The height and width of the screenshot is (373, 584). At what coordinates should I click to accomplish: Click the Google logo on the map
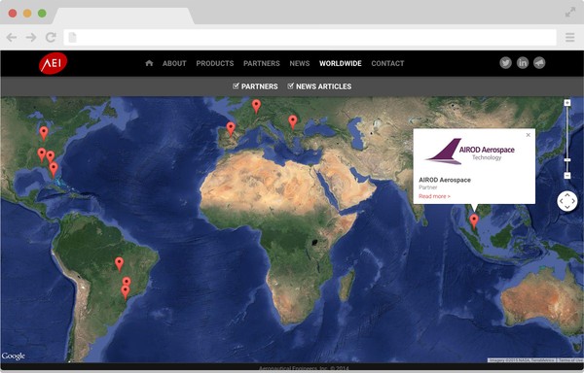tap(14, 356)
